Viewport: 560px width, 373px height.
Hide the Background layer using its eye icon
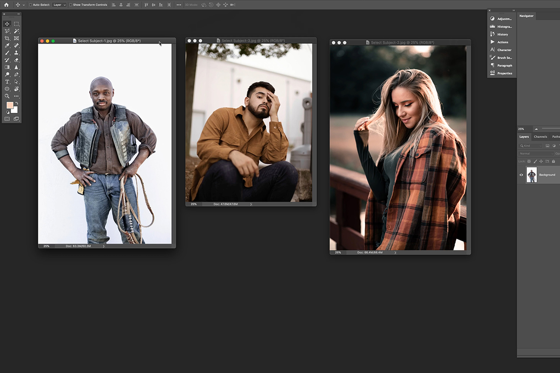tap(521, 175)
